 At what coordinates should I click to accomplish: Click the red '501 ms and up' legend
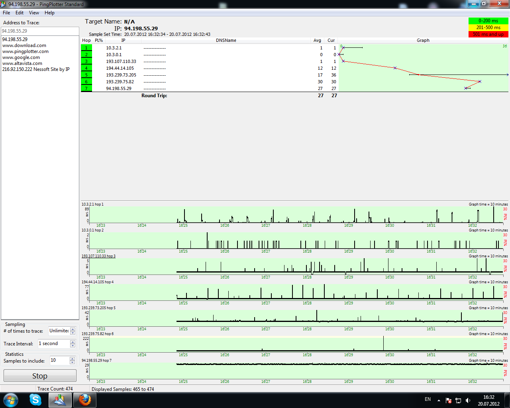point(488,34)
